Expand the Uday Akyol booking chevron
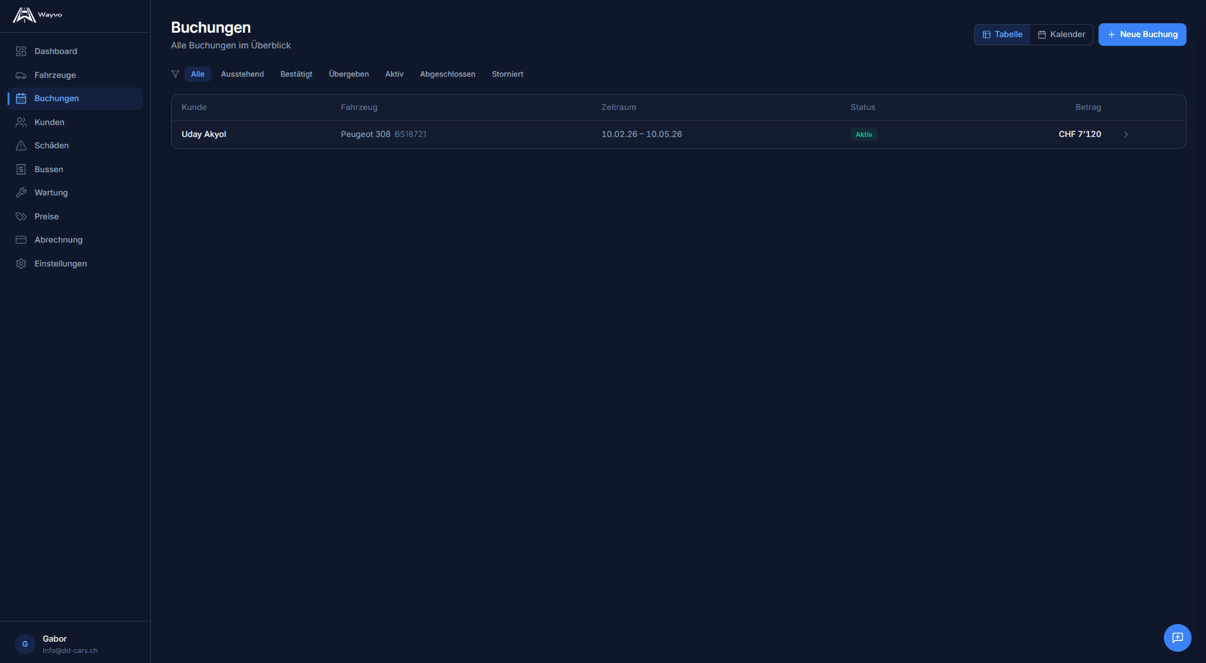This screenshot has width=1206, height=663. tap(1126, 134)
